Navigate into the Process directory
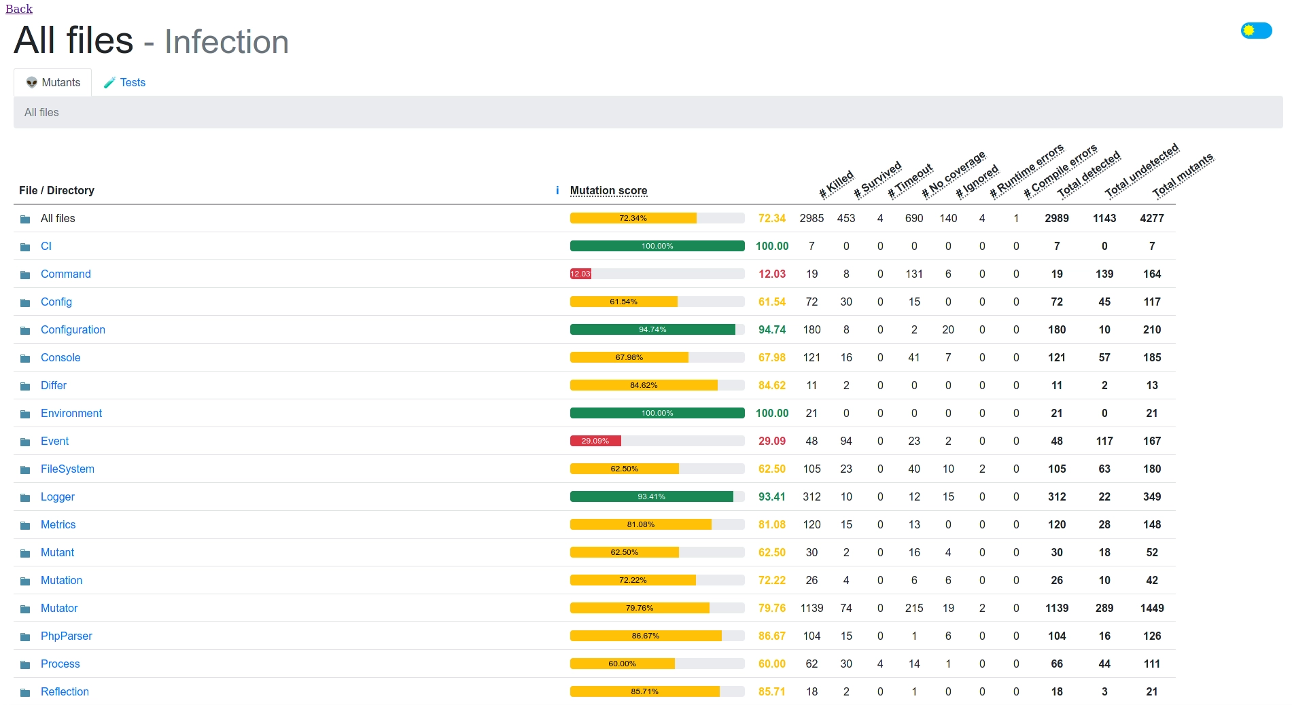The width and height of the screenshot is (1292, 705). click(60, 664)
